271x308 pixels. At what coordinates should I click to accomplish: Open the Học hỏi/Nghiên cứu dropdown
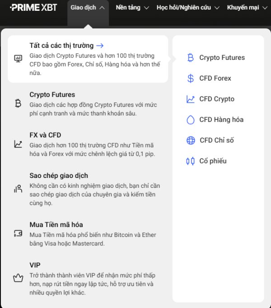point(187,8)
